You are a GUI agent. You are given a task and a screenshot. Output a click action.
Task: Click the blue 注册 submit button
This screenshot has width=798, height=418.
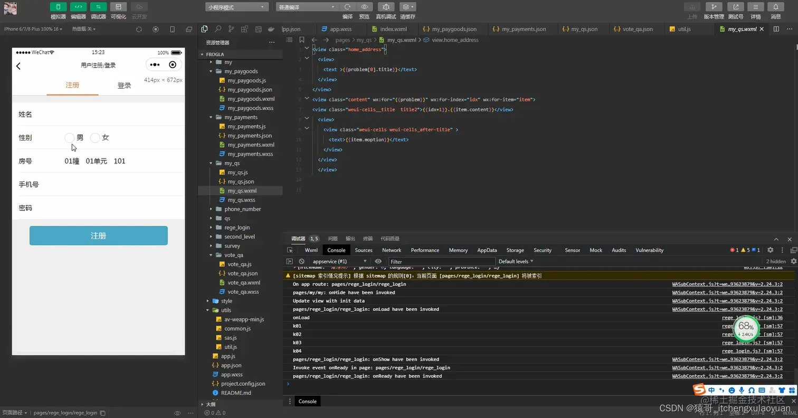(x=99, y=236)
